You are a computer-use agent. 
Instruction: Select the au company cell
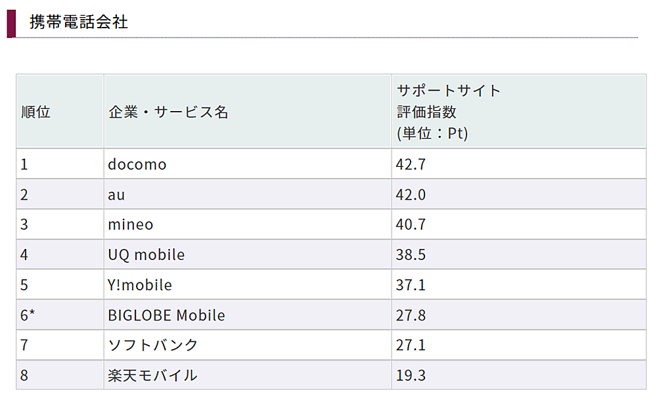(116, 194)
